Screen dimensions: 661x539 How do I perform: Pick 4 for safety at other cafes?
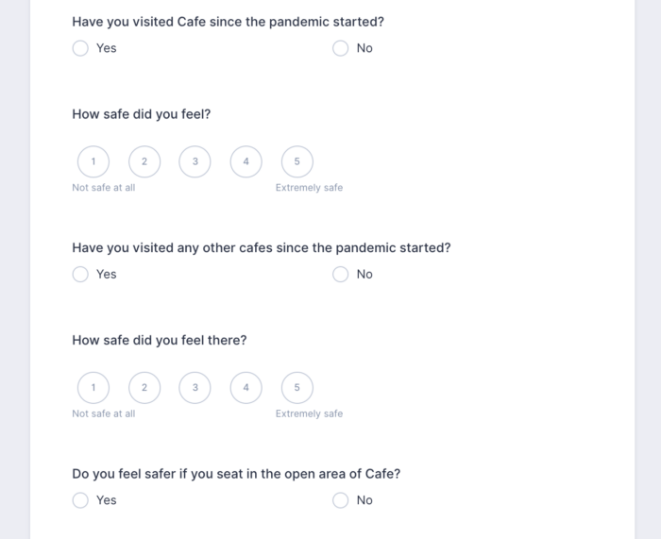click(x=246, y=387)
